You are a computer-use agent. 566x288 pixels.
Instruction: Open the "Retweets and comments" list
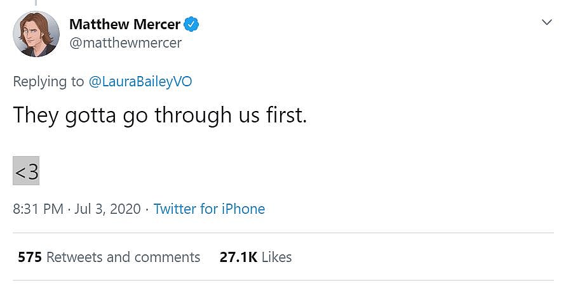tap(123, 257)
